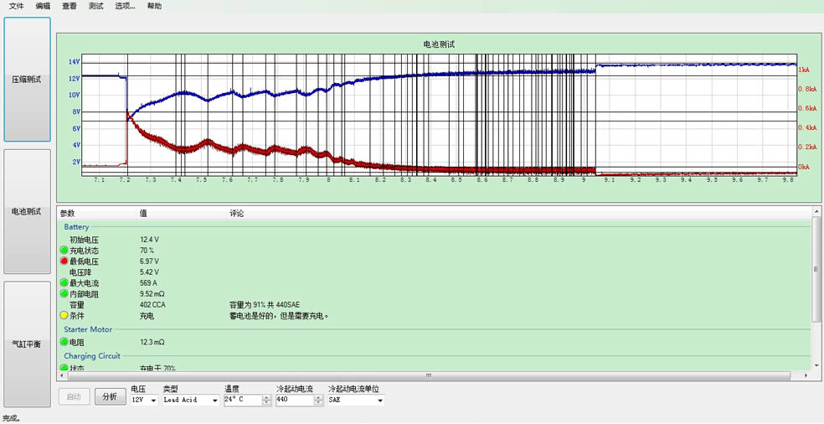Viewport: 824px width, 424px height.
Task: Open the 文件 menu
Action: [17, 6]
